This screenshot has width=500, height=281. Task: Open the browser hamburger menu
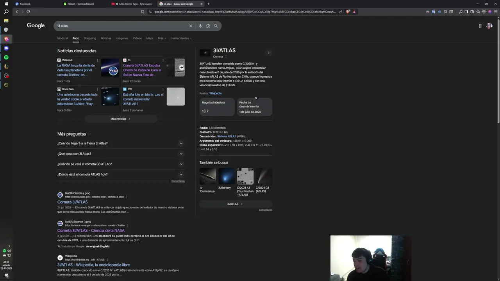point(496,12)
